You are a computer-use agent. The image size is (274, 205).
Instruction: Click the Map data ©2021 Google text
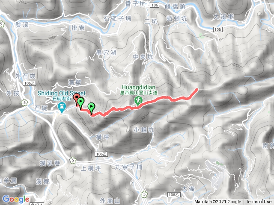tap(218, 202)
